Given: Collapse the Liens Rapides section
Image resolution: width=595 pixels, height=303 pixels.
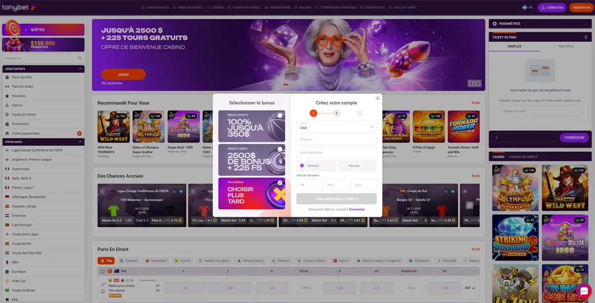Looking at the screenshot, I should click(80, 69).
